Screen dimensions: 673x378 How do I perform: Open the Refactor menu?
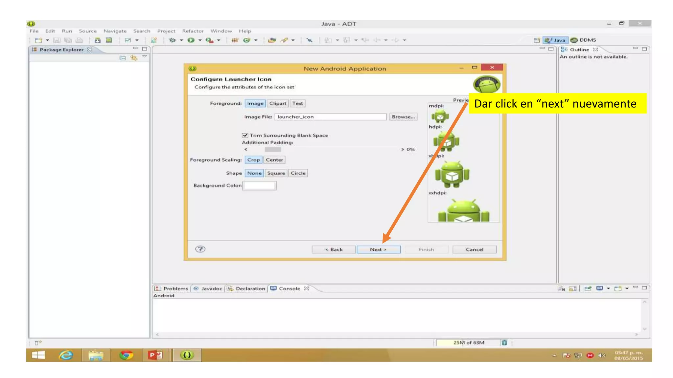tap(193, 31)
